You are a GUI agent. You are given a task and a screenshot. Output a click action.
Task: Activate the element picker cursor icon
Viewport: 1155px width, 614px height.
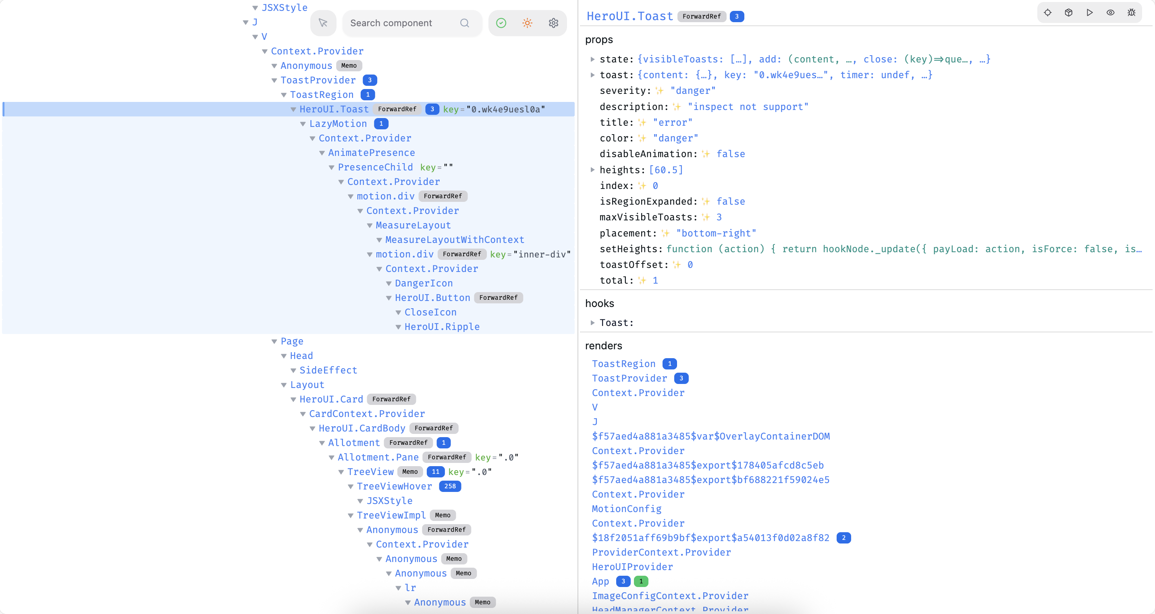click(x=323, y=23)
